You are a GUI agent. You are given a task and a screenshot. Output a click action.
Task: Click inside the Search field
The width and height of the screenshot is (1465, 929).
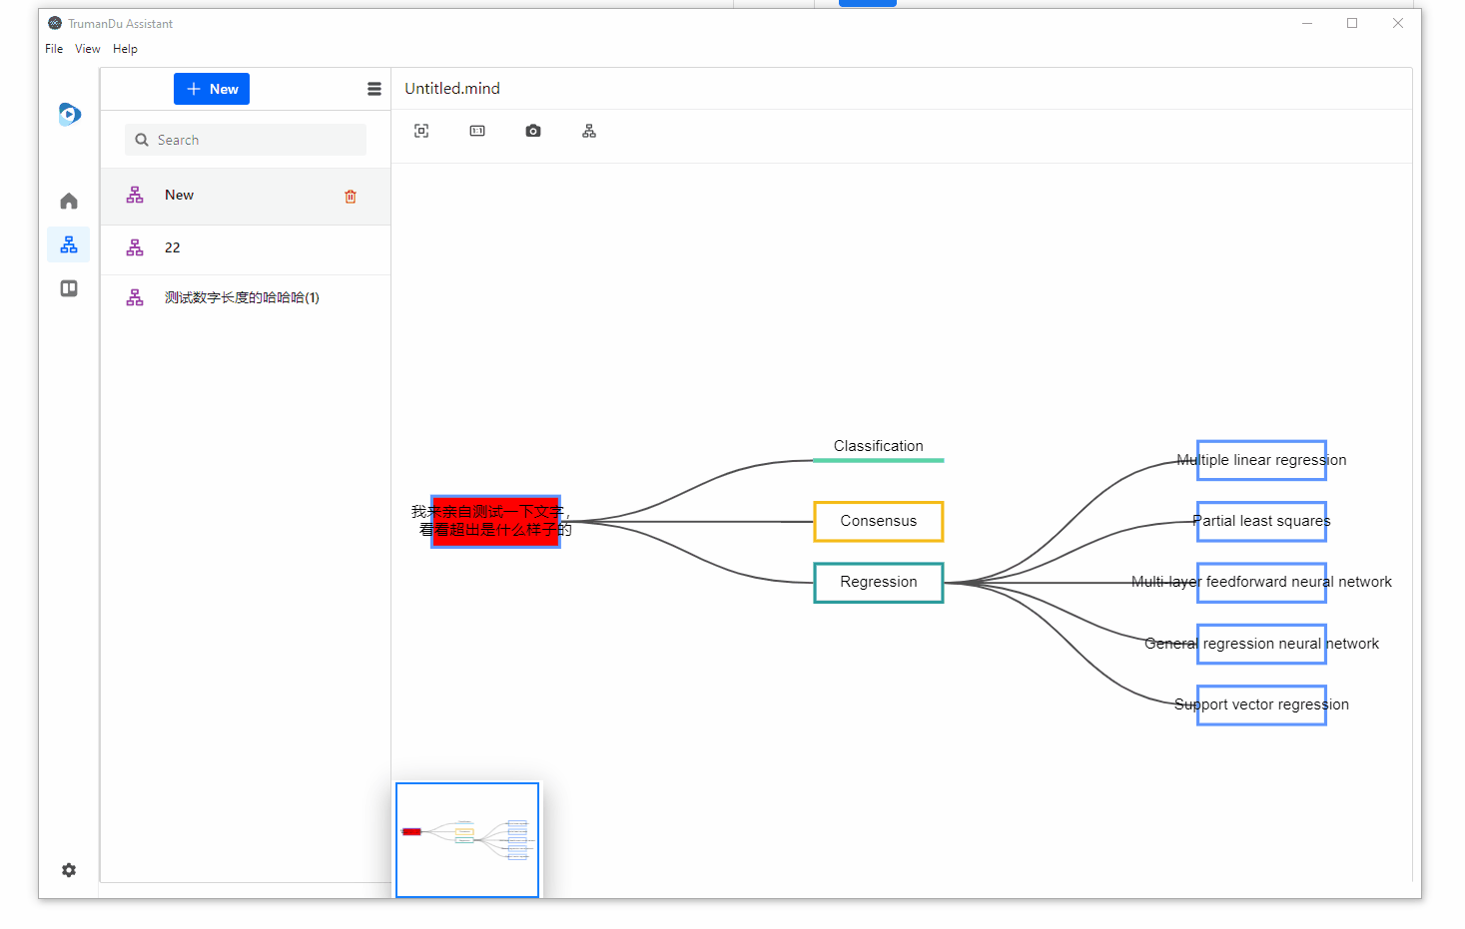coord(245,140)
